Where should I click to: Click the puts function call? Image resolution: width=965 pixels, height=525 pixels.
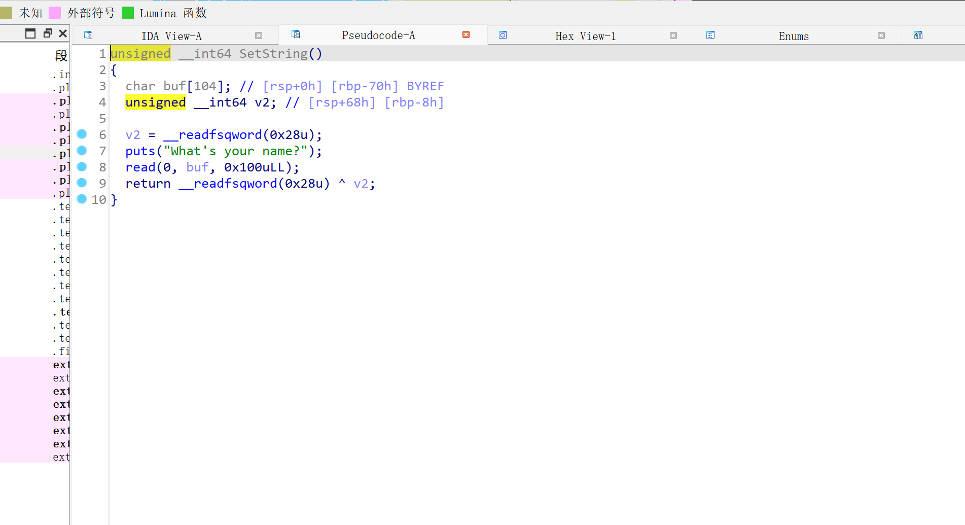tap(140, 151)
